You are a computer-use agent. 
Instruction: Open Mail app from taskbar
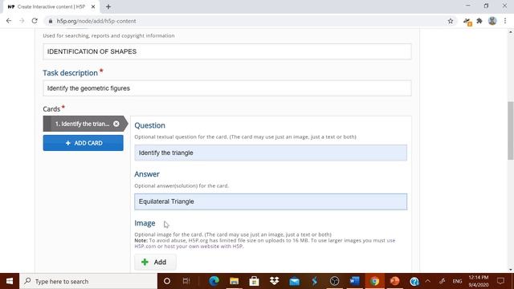point(295,281)
